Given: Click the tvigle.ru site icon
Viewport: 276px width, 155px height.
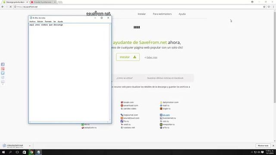Looking at the screenshot, I should coord(161,108).
